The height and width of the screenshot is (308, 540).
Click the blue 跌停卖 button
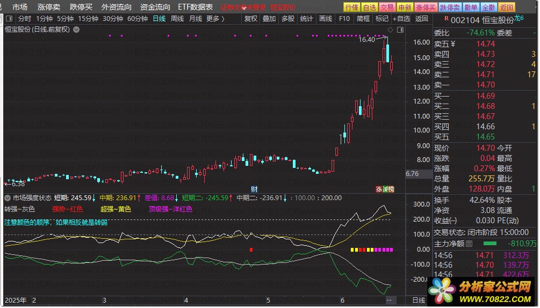tap(450, 7)
